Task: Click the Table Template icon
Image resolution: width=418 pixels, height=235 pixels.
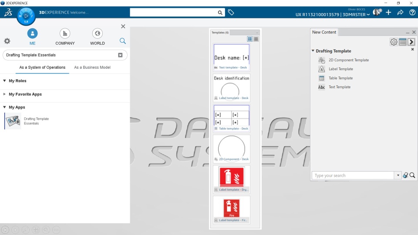Action: point(321,78)
